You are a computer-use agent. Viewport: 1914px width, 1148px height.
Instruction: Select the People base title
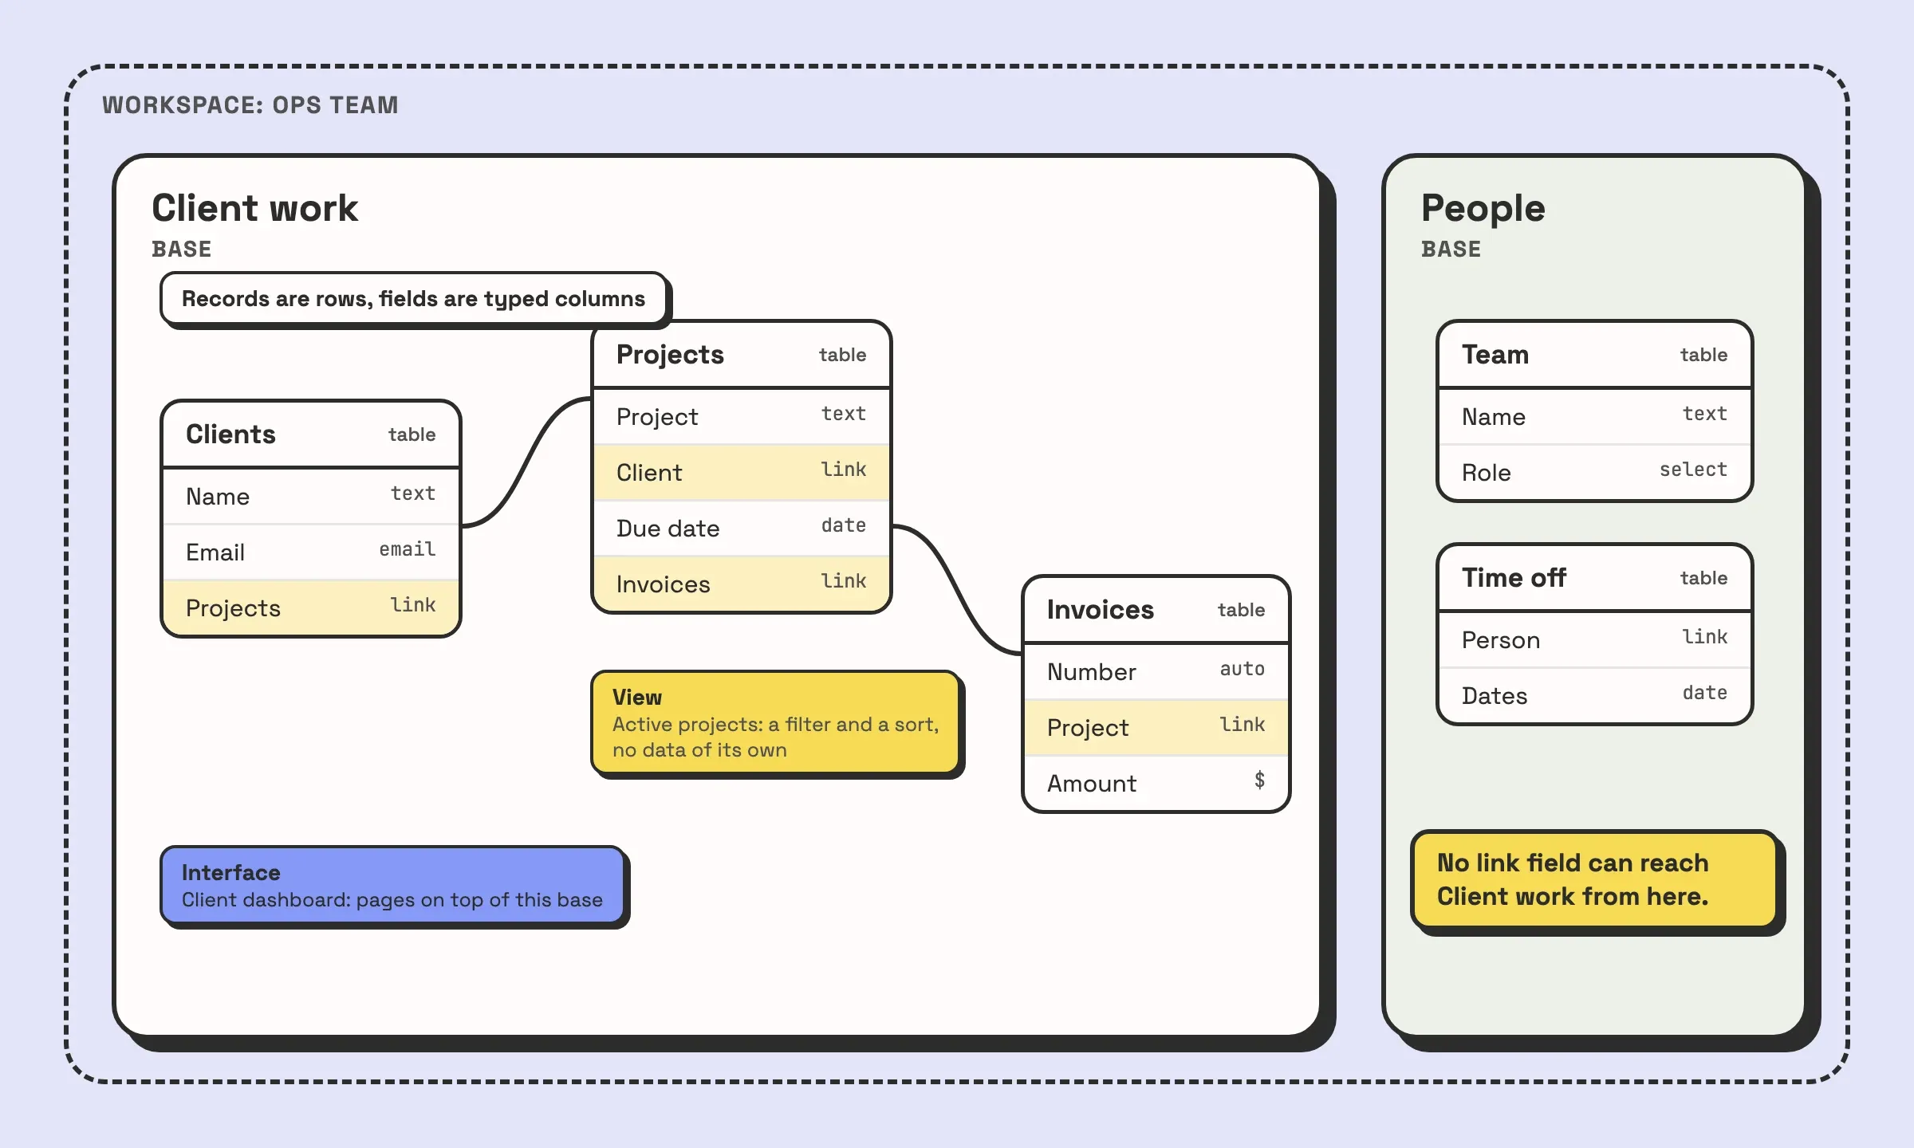point(1483,208)
